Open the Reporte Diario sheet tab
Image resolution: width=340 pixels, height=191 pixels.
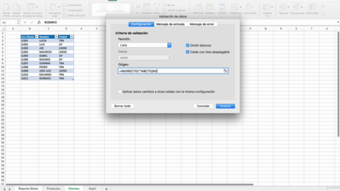tap(28, 189)
